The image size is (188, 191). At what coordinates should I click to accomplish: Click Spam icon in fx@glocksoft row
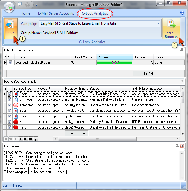[x=16, y=111]
